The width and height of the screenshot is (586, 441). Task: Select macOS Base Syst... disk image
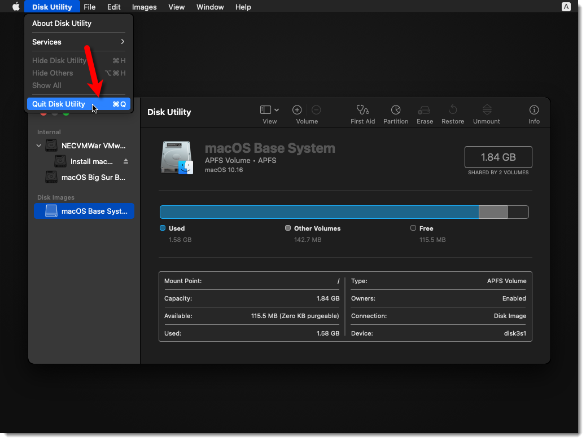[x=84, y=211]
